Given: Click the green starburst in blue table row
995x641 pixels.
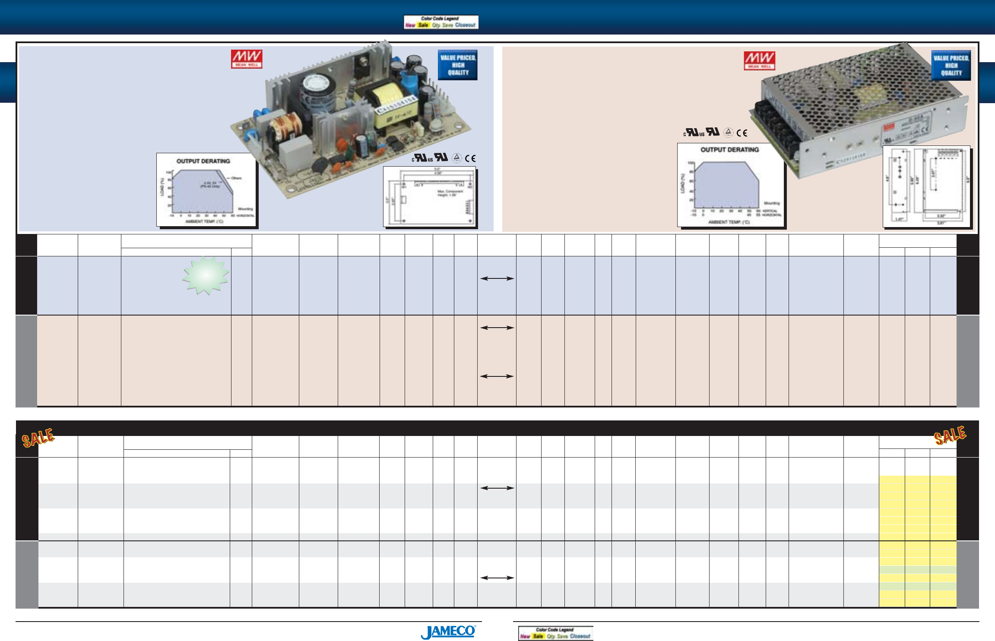Looking at the screenshot, I should click(x=206, y=275).
